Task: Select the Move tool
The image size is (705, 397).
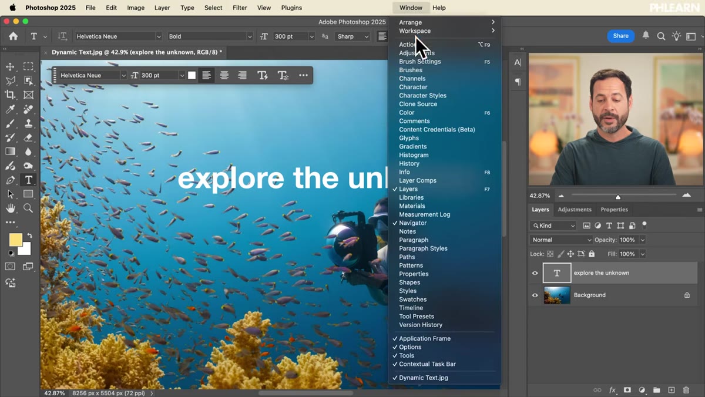Action: click(10, 66)
